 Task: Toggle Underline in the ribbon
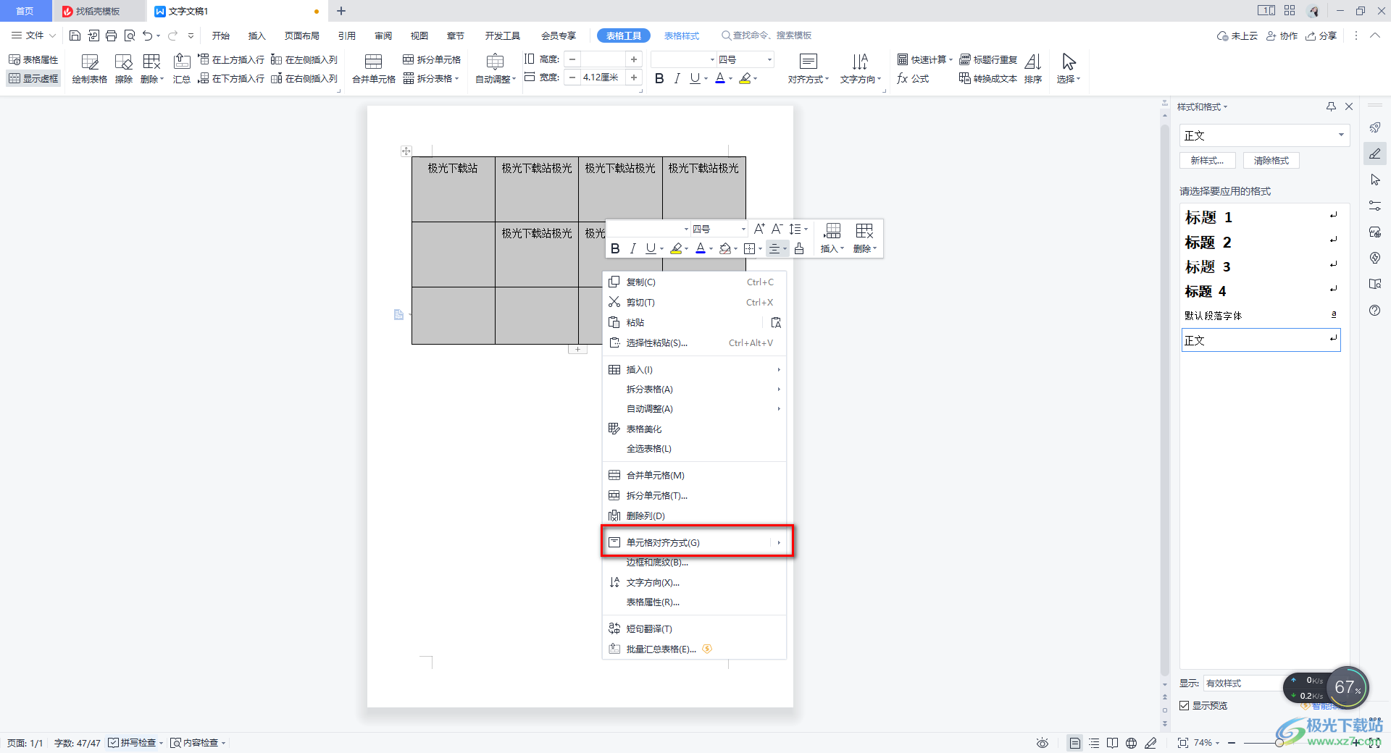point(695,78)
